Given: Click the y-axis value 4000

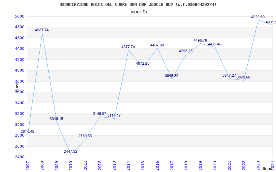Looking at the screenshot, I should 20,71.
